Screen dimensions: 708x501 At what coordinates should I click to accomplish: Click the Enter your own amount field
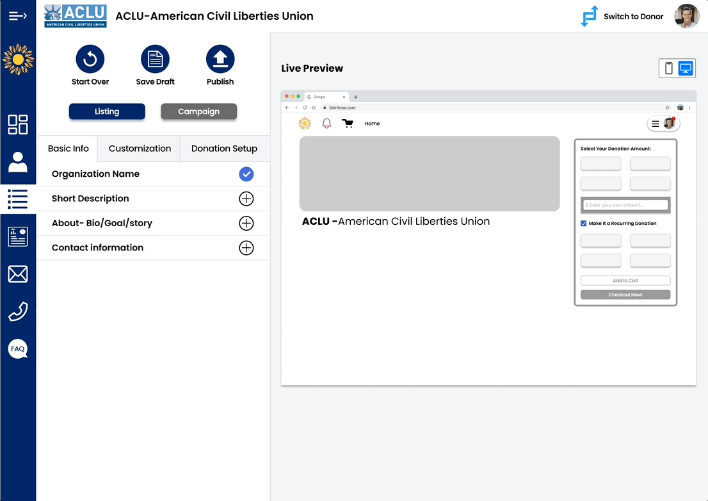(x=625, y=204)
